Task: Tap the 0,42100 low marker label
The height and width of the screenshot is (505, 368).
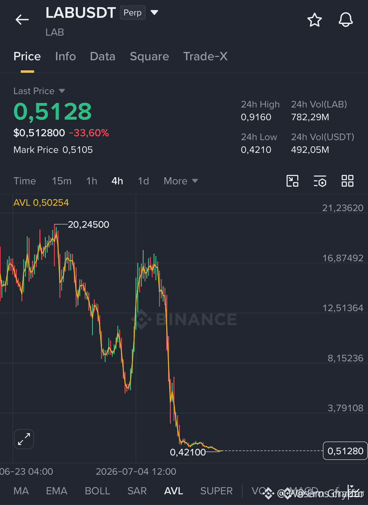Action: tap(188, 452)
